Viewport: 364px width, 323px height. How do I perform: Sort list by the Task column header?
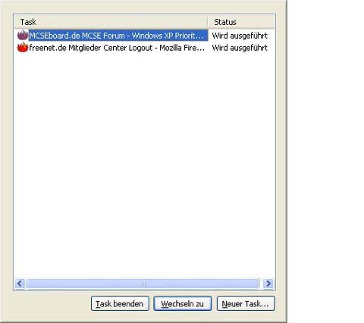[x=111, y=22]
